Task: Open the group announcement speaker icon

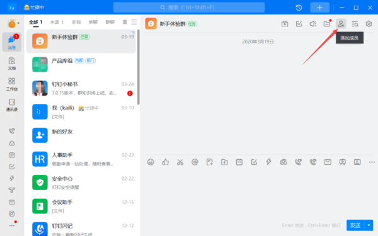Action: pyautogui.click(x=313, y=24)
